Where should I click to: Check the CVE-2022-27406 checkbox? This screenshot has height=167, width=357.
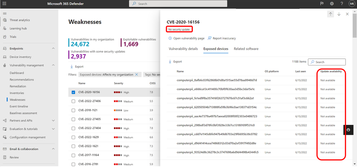(73, 101)
